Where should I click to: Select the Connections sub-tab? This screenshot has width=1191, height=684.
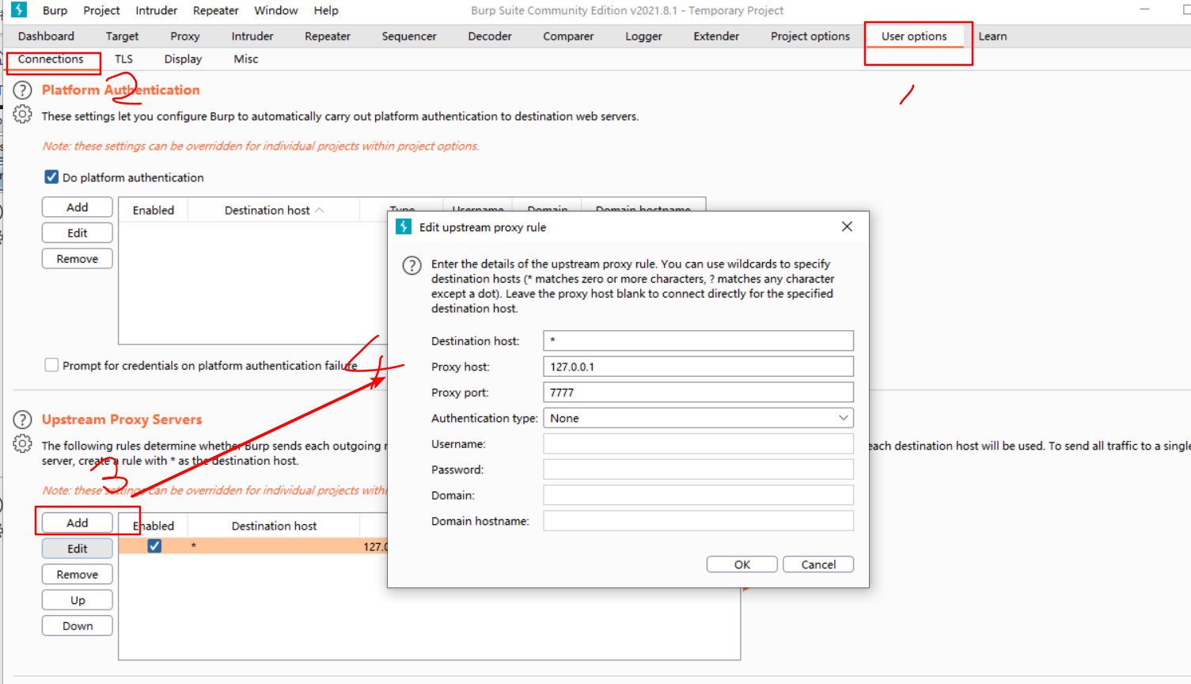pos(51,59)
